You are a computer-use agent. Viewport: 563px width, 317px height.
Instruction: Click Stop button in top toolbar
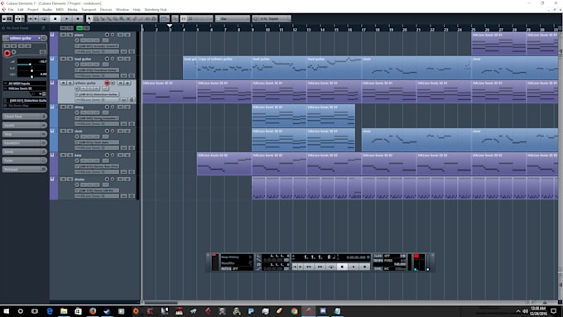point(55,19)
